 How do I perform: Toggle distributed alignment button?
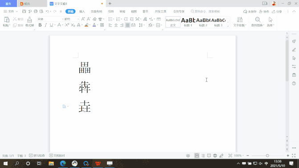(x=134, y=25)
